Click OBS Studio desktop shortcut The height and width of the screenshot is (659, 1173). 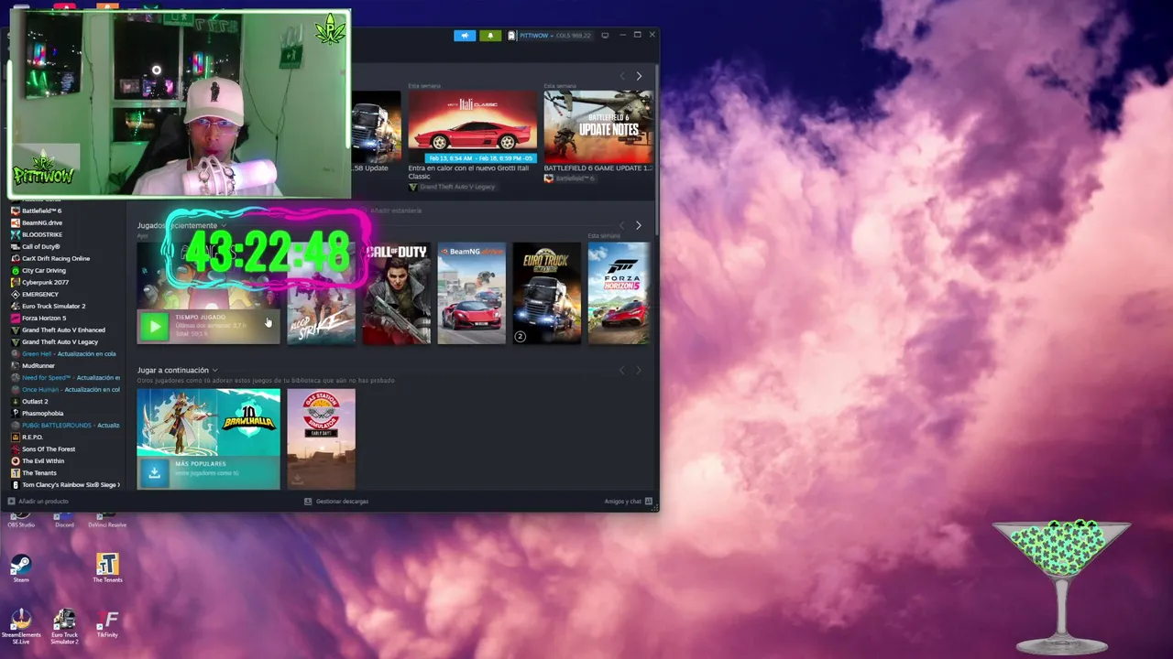[x=21, y=520]
